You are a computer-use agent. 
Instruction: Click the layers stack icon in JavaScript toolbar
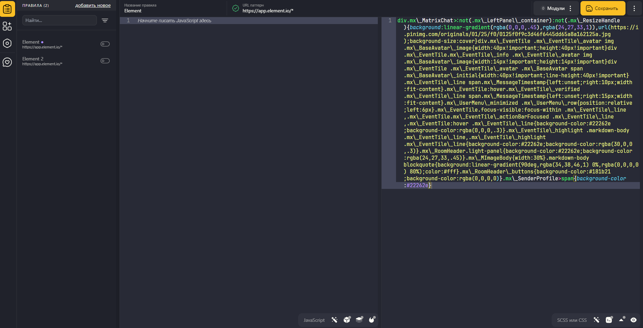pos(360,320)
